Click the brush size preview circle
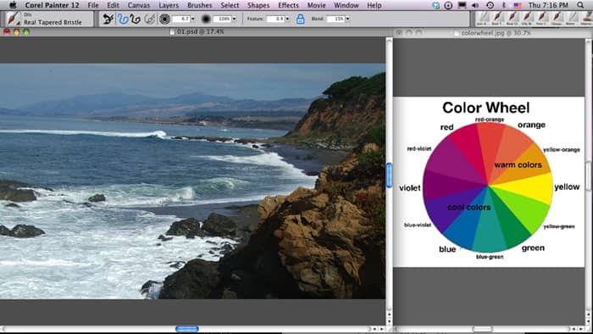 [164, 19]
